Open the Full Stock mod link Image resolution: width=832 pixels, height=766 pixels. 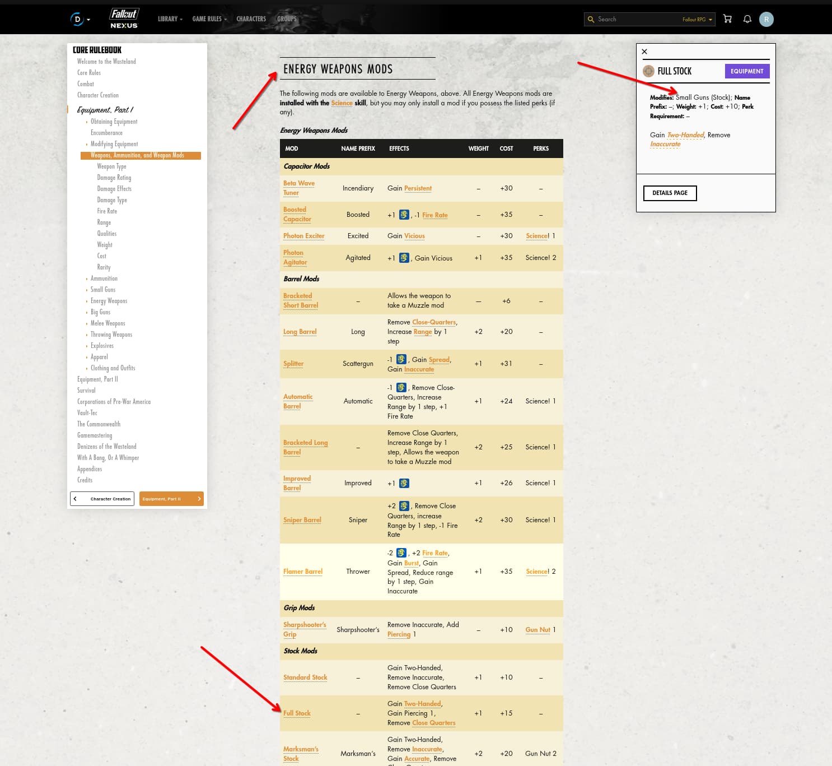[x=297, y=713]
